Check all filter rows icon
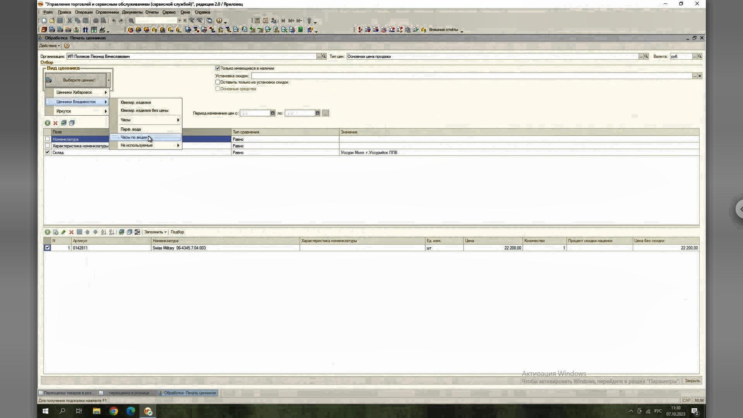The image size is (743, 418). click(63, 123)
